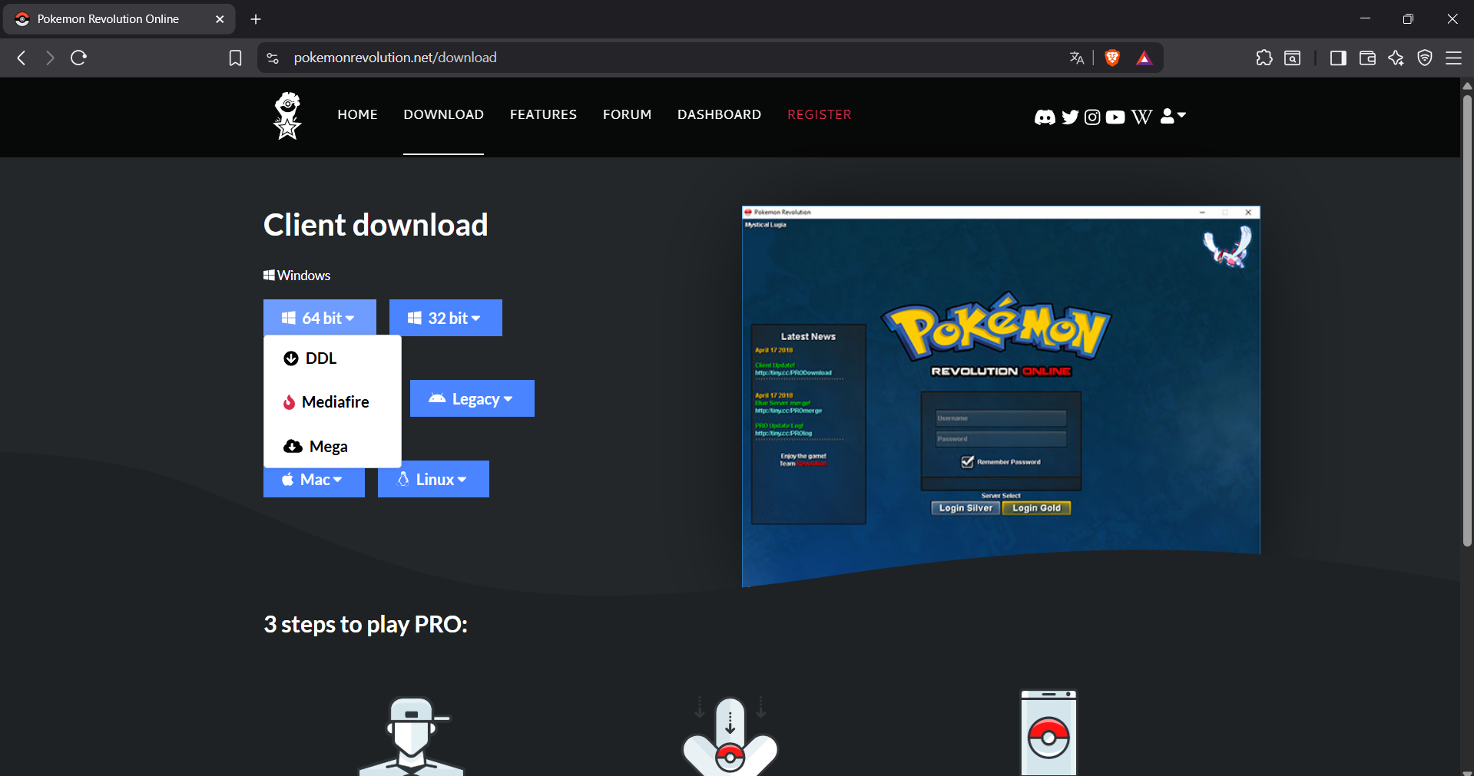1474x776 pixels.
Task: Open the Brave Leo AI sparkle icon
Action: 1396,58
